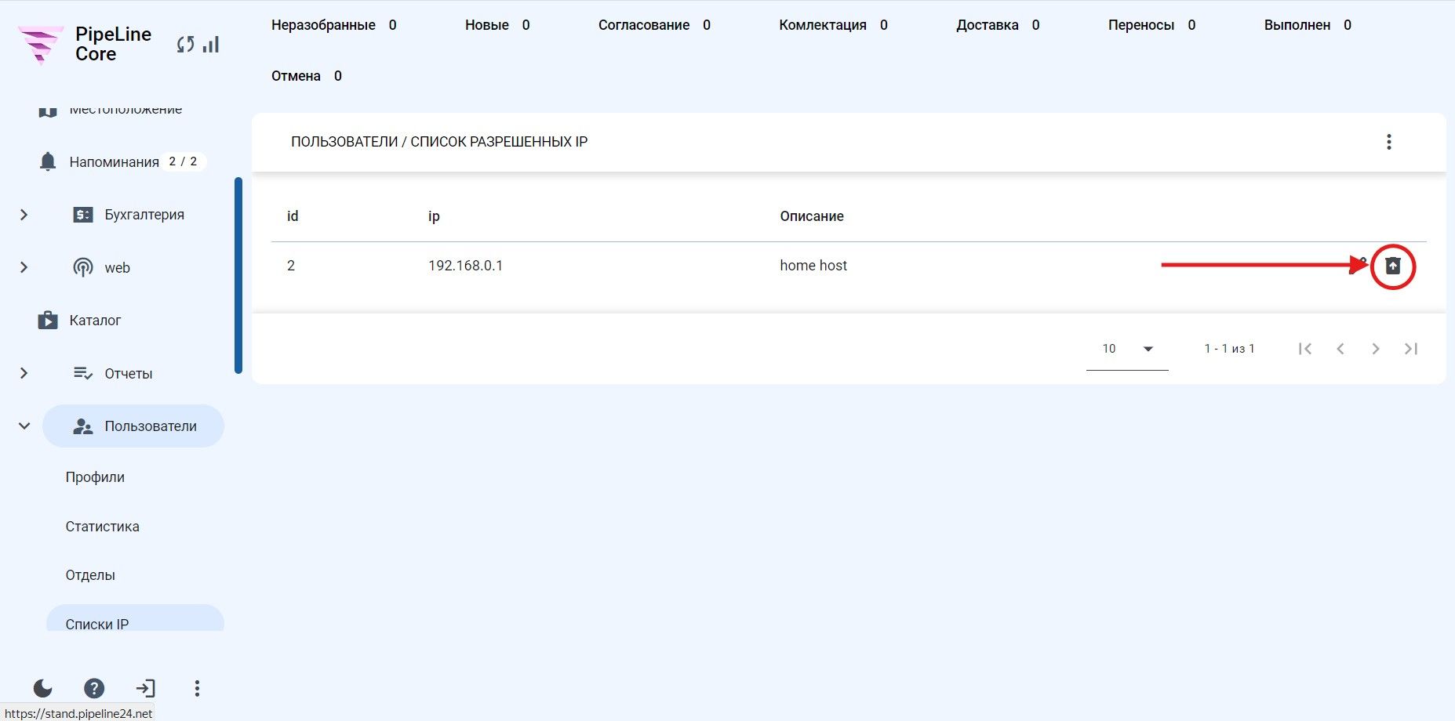The width and height of the screenshot is (1455, 721).
Task: Open the rows-per-page dropdown showing 10
Action: tap(1127, 349)
